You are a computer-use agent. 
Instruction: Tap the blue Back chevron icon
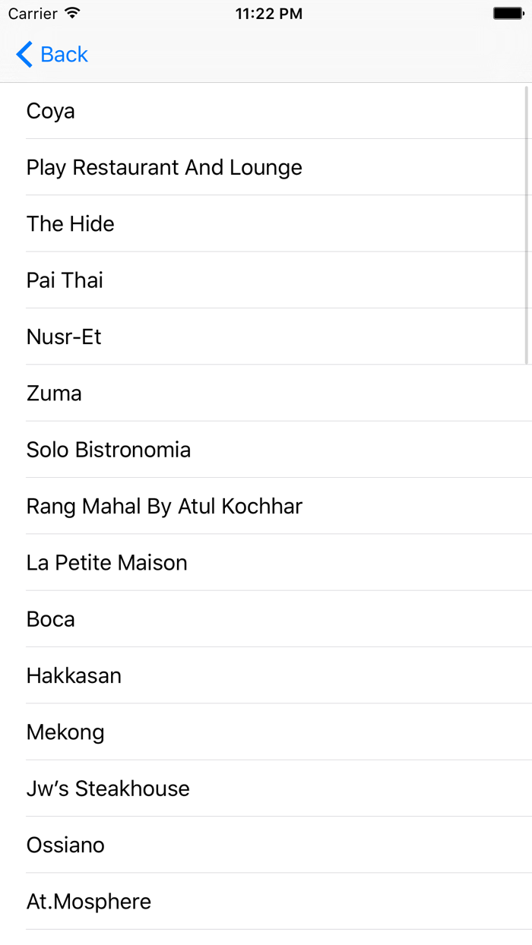click(x=24, y=55)
